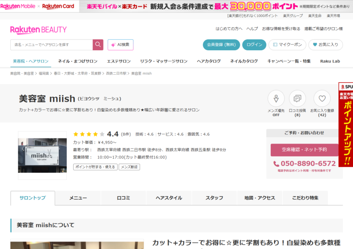Click (8件) review count link
Image resolution: width=353 pixels, height=249 pixels.
pos(126,134)
